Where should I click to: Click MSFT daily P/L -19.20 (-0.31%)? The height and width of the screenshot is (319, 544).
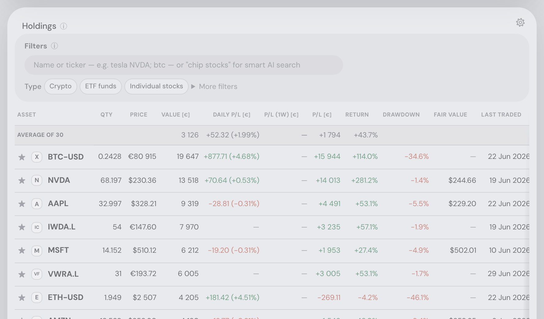[234, 250]
